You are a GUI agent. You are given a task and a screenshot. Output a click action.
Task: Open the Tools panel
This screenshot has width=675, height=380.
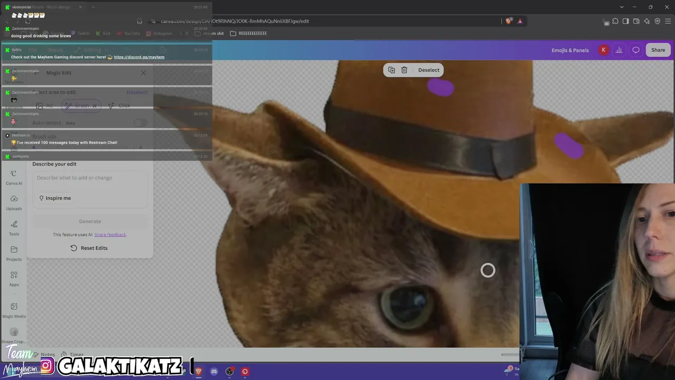click(14, 228)
